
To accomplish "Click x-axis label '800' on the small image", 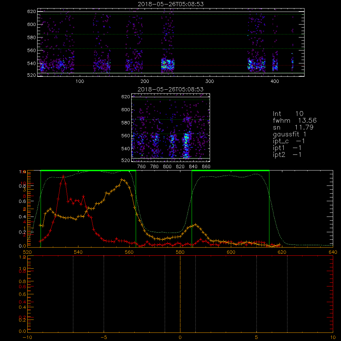I will pos(167,167).
